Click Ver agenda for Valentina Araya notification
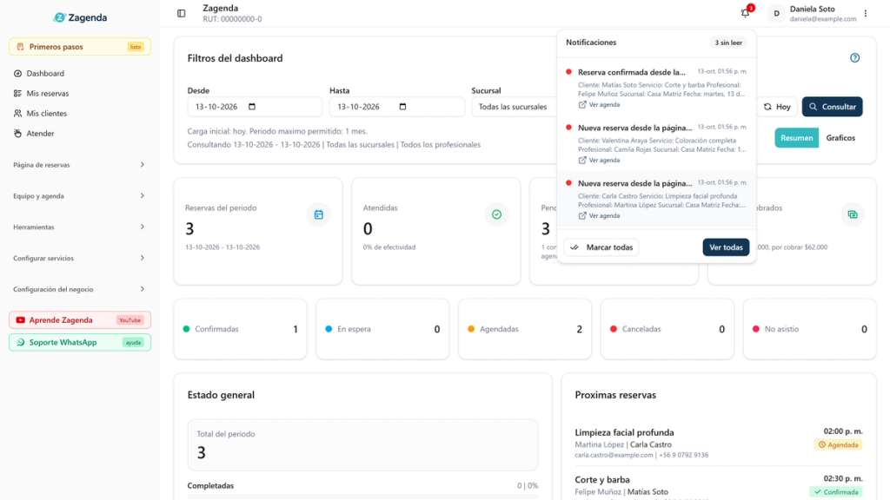Viewport: 890px width, 500px height. click(x=600, y=161)
